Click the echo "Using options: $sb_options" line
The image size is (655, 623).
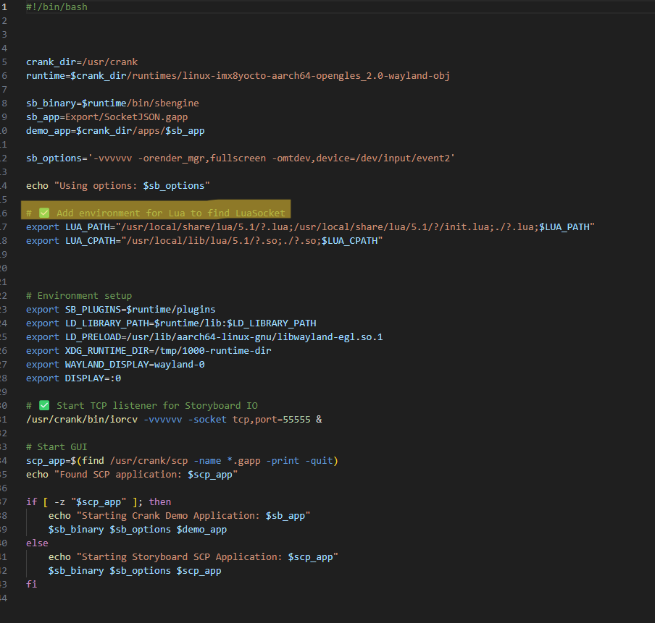[x=118, y=186]
